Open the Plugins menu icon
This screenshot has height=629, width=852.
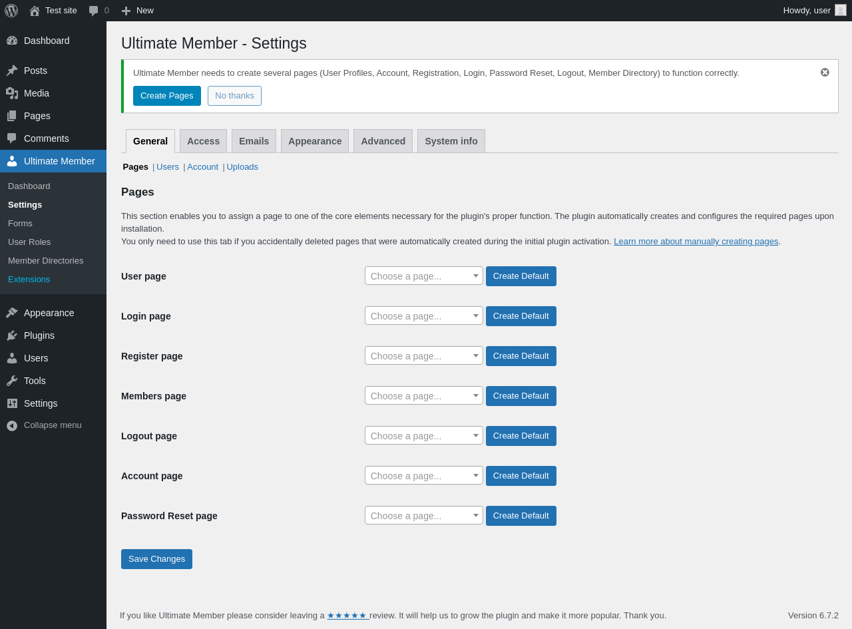[x=12, y=335]
